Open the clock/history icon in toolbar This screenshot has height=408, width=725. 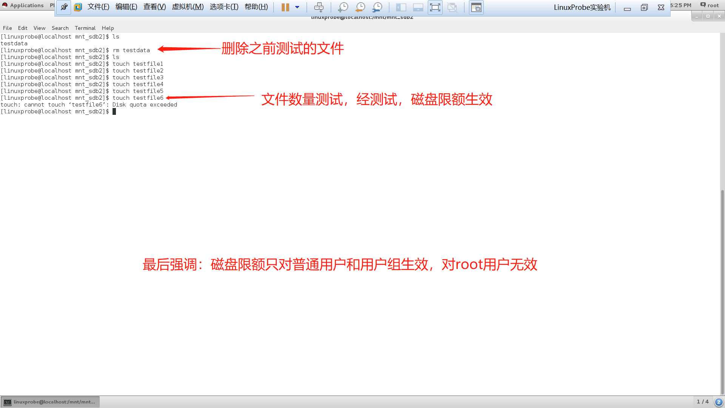pyautogui.click(x=361, y=7)
